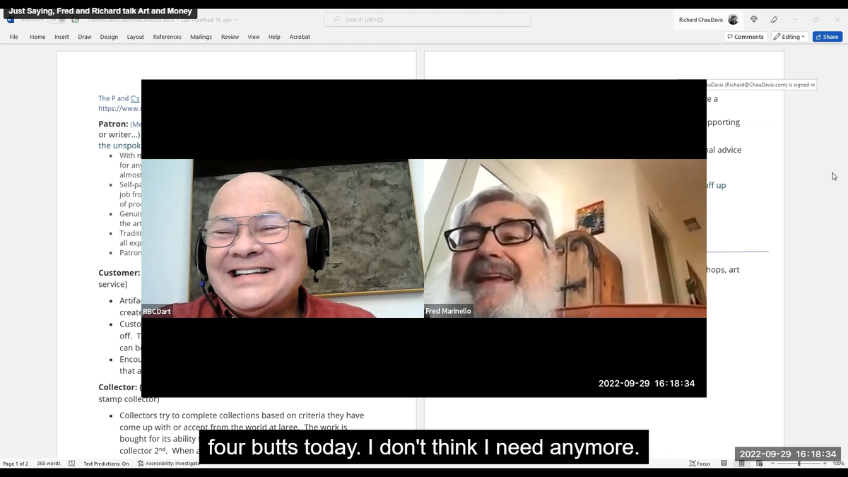
Task: Expand the Last Modified dropdown in title bar
Action: tap(235, 20)
